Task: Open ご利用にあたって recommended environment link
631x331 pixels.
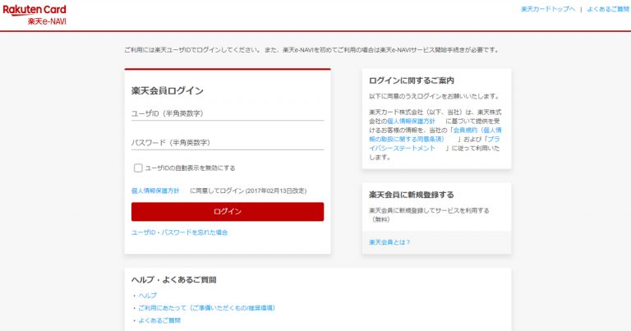Action: (206, 308)
